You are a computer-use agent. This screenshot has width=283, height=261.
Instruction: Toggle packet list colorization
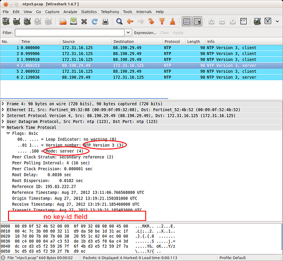click(187, 21)
